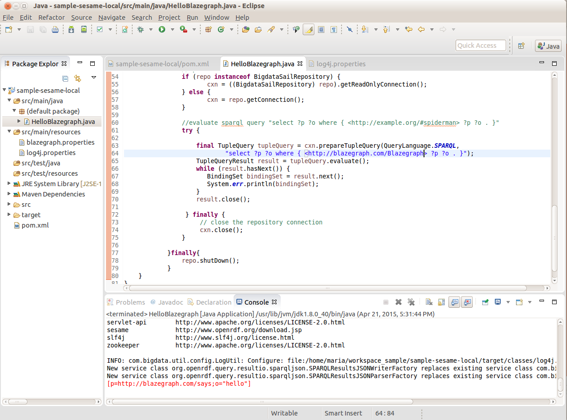Toggle Link with Editor in Package Explorer
This screenshot has width=567, height=420.
(x=77, y=78)
